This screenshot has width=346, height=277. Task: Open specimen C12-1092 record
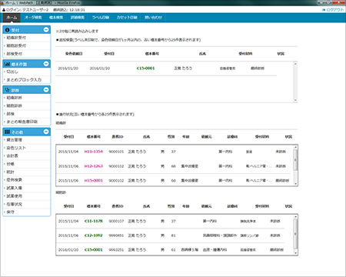pyautogui.click(x=94, y=235)
